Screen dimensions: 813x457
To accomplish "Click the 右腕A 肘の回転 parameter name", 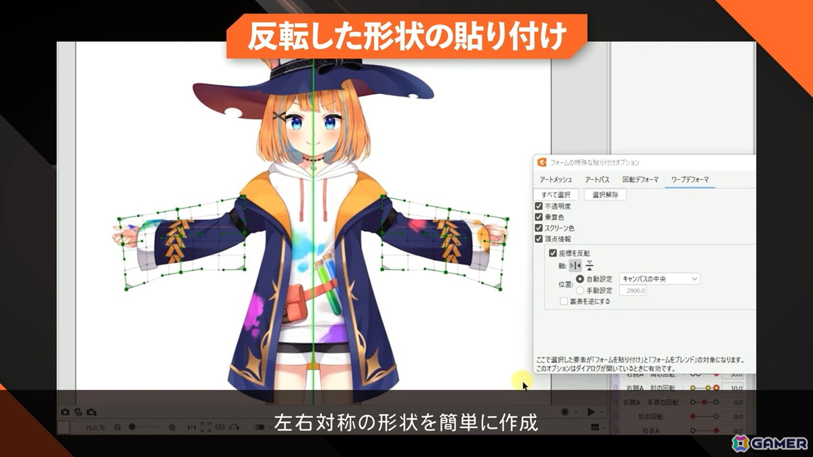I will click(x=650, y=388).
